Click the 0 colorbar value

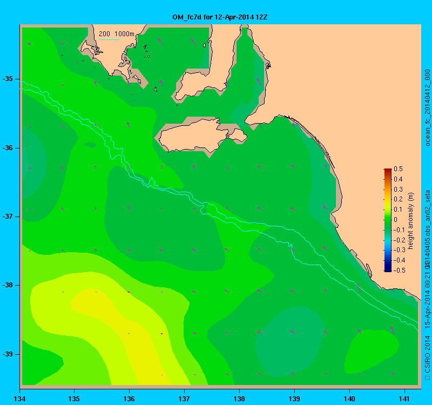click(396, 220)
